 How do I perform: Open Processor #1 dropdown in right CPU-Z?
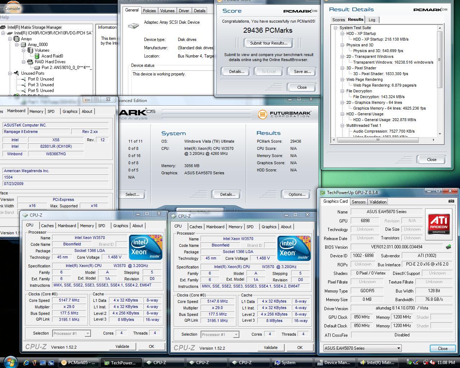point(236,335)
